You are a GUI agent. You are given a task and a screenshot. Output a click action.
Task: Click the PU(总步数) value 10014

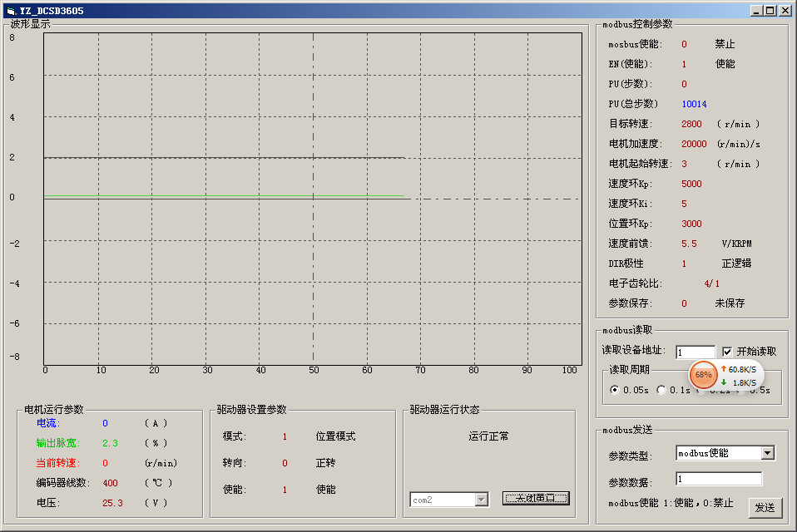click(x=694, y=104)
